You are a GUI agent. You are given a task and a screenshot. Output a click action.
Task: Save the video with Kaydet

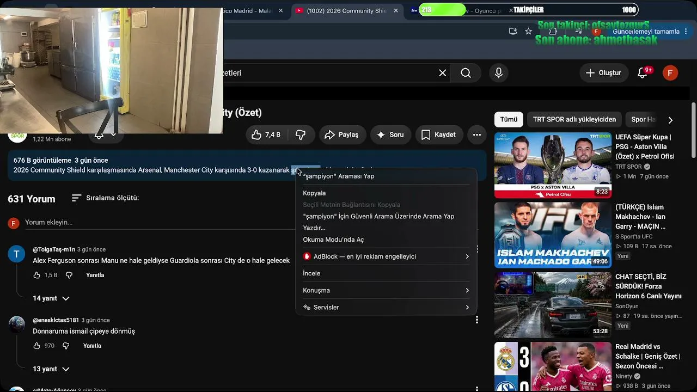coord(439,134)
